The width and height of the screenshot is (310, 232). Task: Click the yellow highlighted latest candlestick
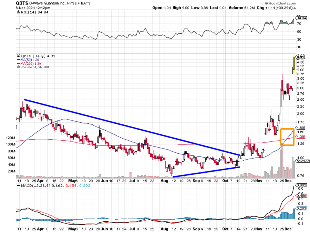[294, 65]
